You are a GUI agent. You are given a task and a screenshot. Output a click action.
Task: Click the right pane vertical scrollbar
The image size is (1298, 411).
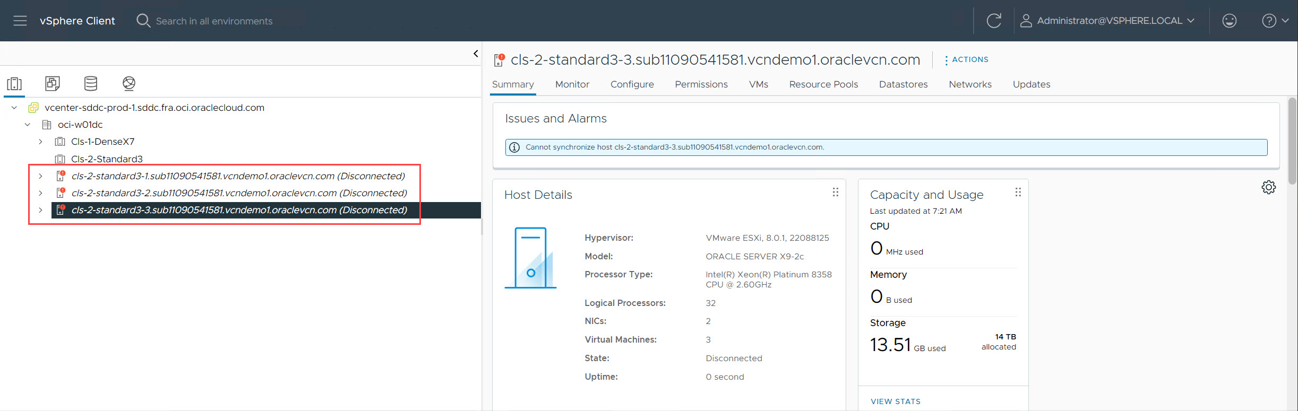point(1292,141)
